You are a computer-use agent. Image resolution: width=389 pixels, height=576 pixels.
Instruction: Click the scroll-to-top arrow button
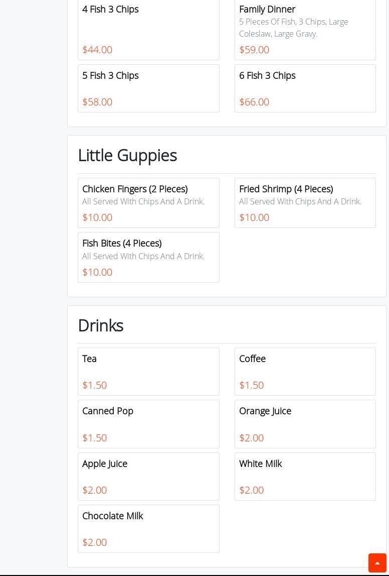[377, 563]
